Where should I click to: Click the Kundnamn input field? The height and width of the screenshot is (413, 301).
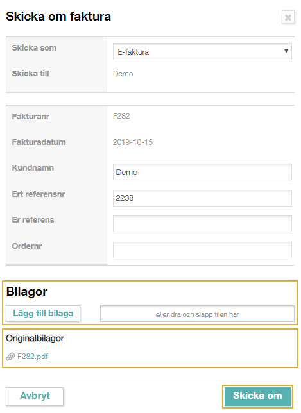202,172
